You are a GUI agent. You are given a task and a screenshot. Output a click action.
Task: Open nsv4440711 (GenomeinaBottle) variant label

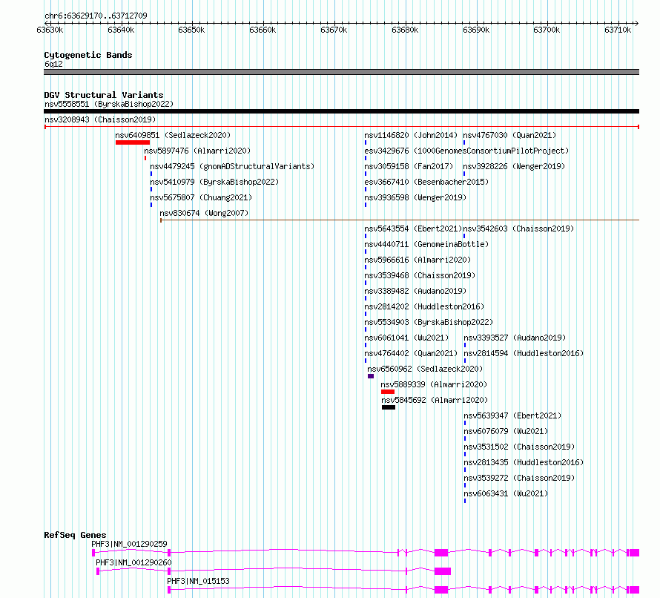pyautogui.click(x=427, y=244)
